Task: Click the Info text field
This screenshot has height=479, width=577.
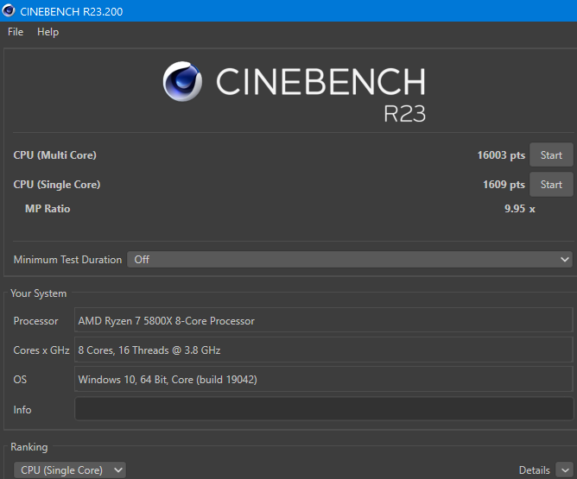Action: [x=324, y=408]
